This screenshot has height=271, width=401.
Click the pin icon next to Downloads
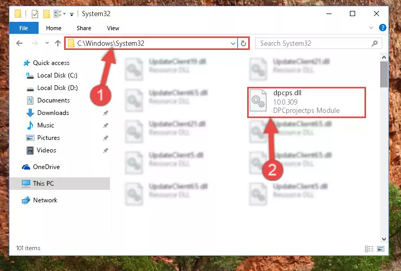[106, 113]
